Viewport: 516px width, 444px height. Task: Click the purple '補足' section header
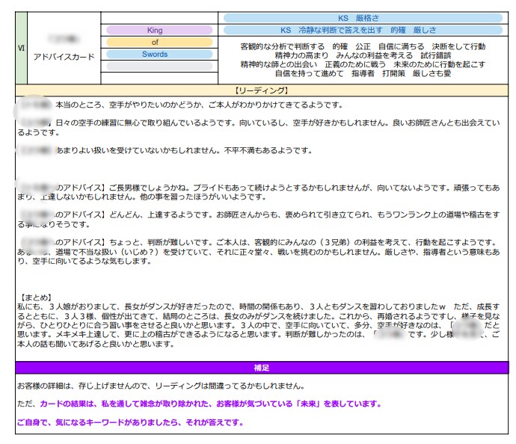coord(262,368)
